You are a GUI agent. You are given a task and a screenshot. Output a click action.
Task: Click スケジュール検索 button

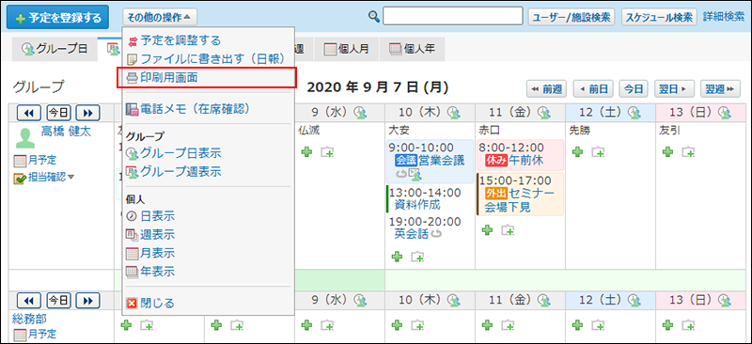660,17
